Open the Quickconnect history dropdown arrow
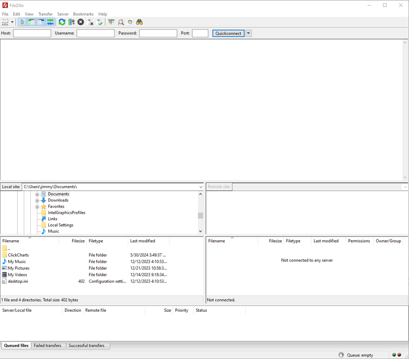The image size is (409, 359). [x=249, y=34]
